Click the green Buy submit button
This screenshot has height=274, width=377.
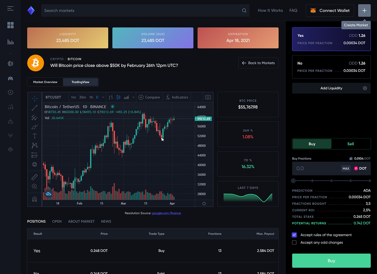tap(331, 261)
